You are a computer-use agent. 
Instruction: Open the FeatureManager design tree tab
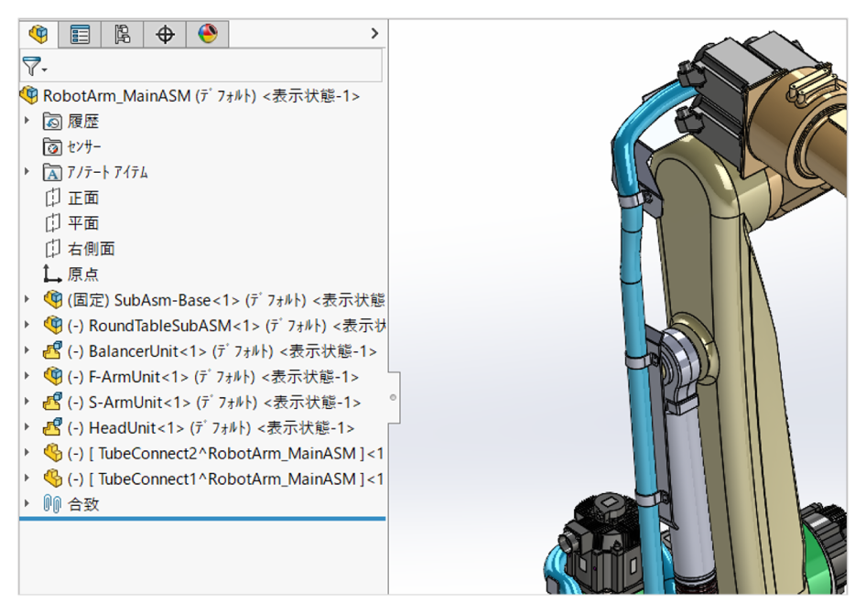pyautogui.click(x=38, y=35)
